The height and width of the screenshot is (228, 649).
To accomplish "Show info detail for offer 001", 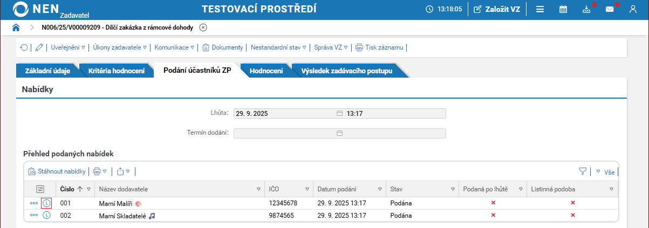I will pos(46,203).
